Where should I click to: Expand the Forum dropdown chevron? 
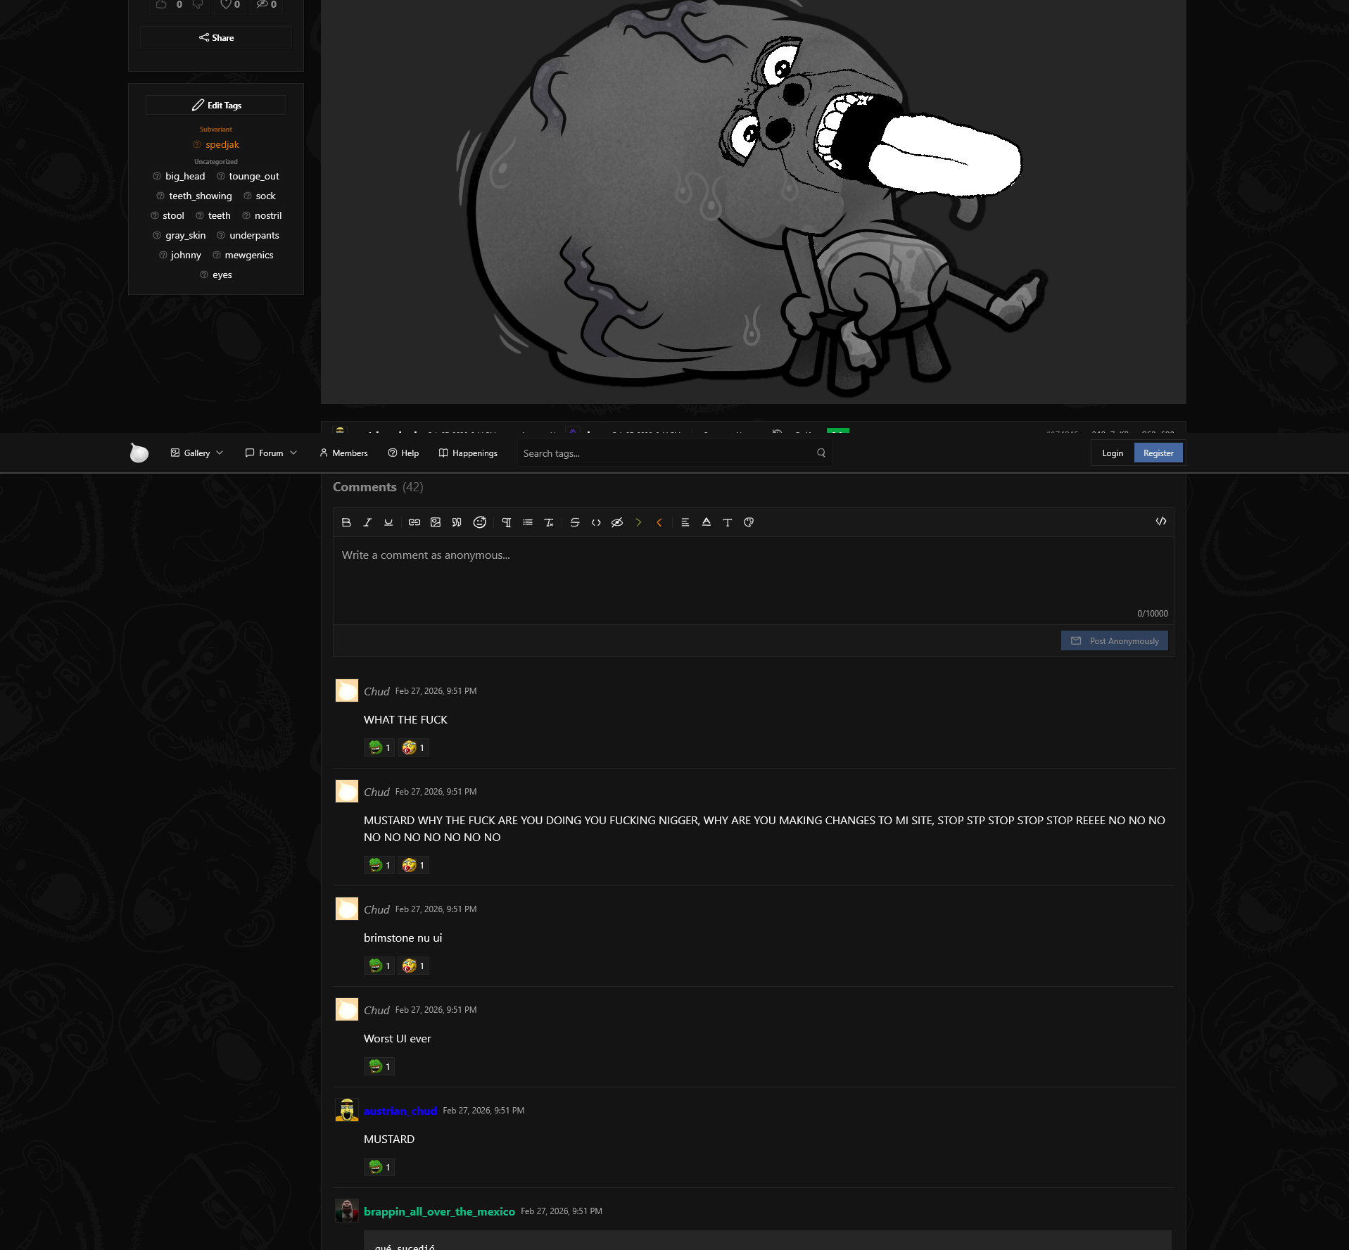coord(293,453)
